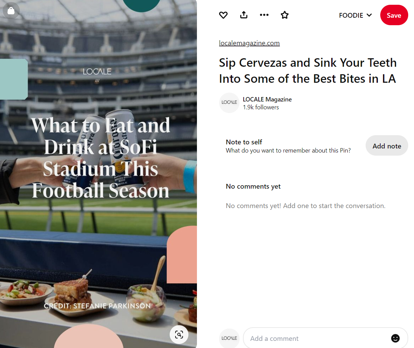
Task: Click the heart react icon
Action: coord(223,15)
